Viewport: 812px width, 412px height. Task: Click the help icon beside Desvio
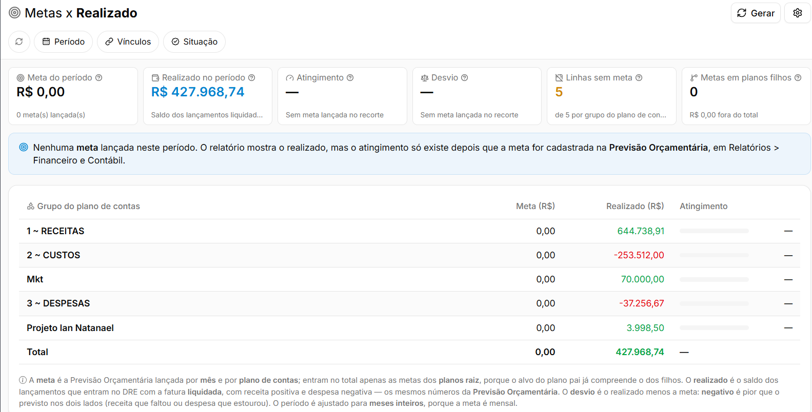465,78
